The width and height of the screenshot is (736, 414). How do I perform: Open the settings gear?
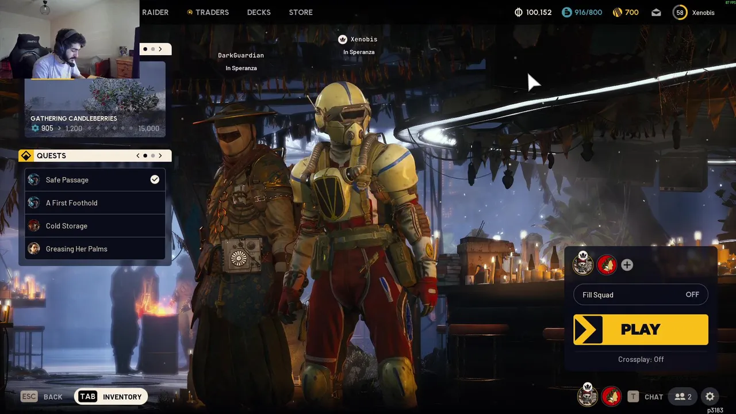[x=710, y=397]
